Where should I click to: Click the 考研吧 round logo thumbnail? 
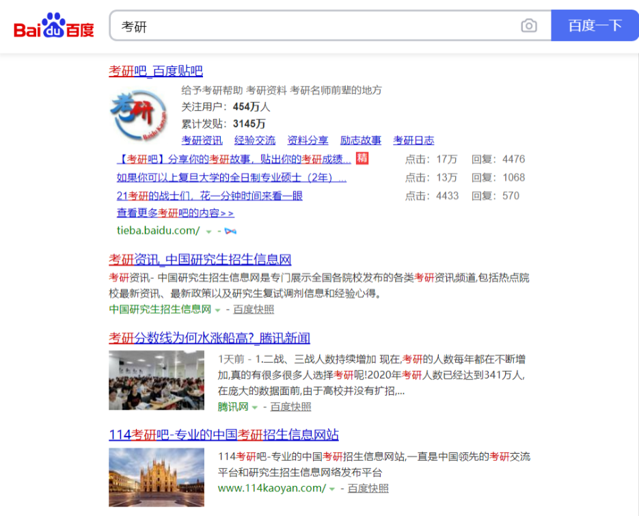[x=139, y=116]
